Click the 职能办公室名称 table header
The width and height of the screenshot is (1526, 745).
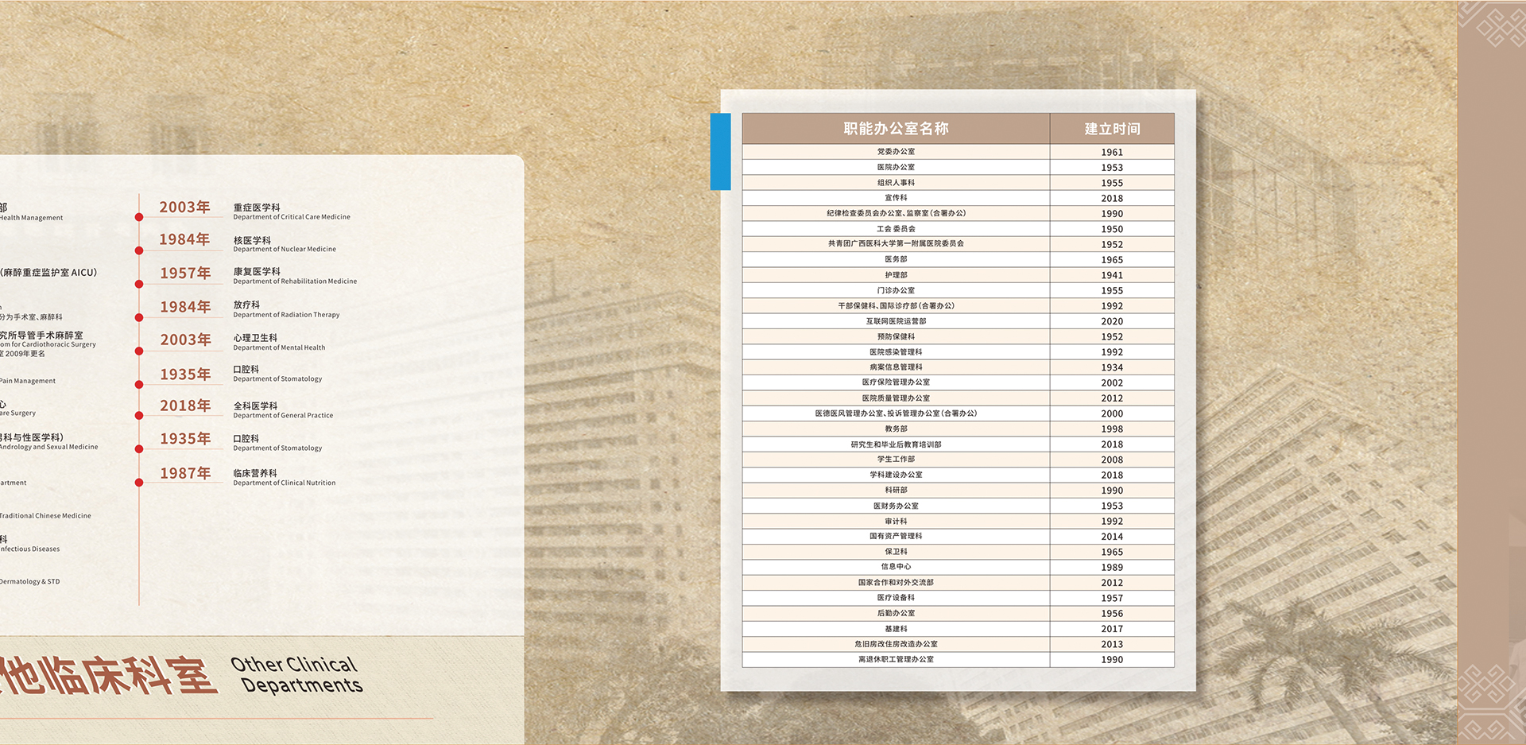896,129
